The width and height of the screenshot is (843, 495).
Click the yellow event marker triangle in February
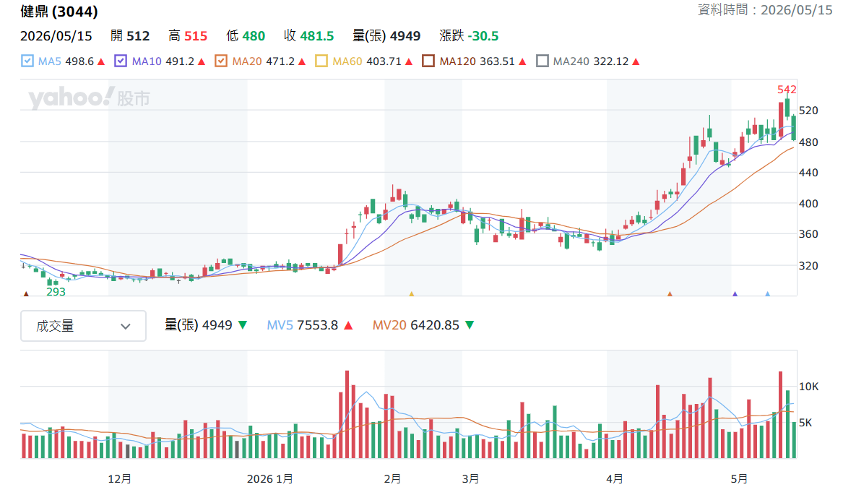411,294
